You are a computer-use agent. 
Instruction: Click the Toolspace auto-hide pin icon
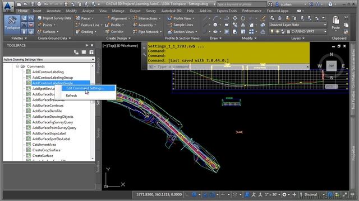[x=87, y=45]
